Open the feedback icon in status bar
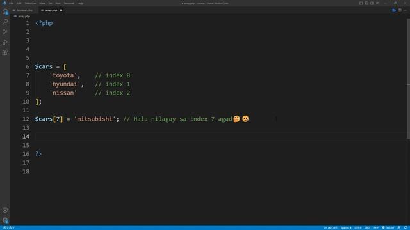 tap(399, 227)
